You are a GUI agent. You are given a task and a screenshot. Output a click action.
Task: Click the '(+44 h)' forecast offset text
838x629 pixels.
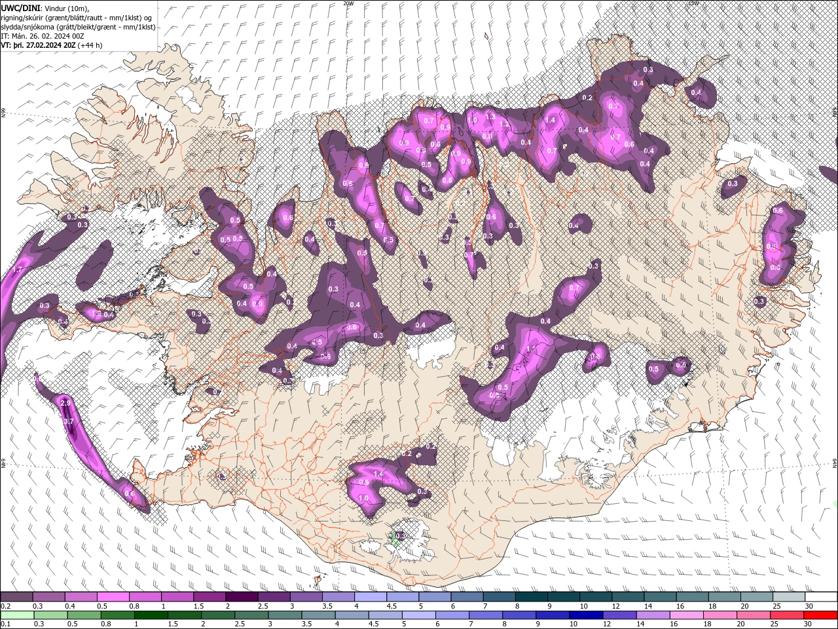[90, 45]
